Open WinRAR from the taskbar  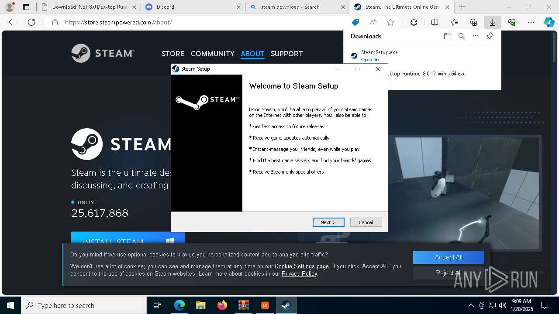pos(243,305)
